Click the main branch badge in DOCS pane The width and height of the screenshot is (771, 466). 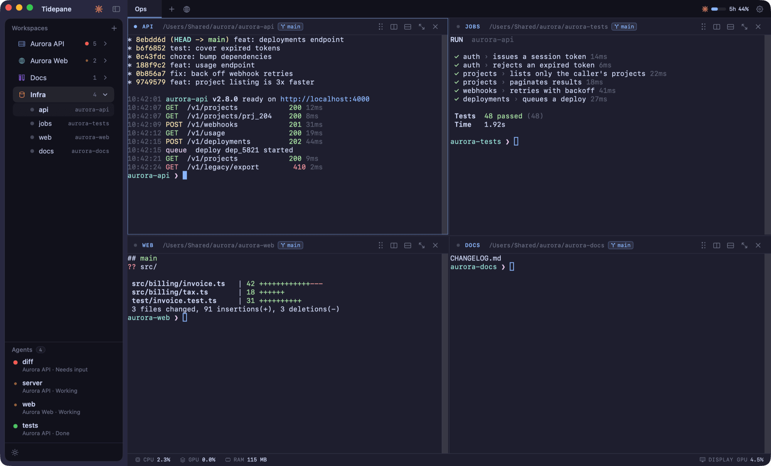tap(621, 245)
